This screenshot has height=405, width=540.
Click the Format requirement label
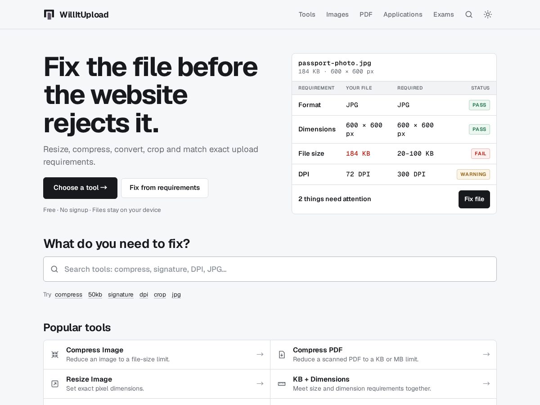point(310,105)
